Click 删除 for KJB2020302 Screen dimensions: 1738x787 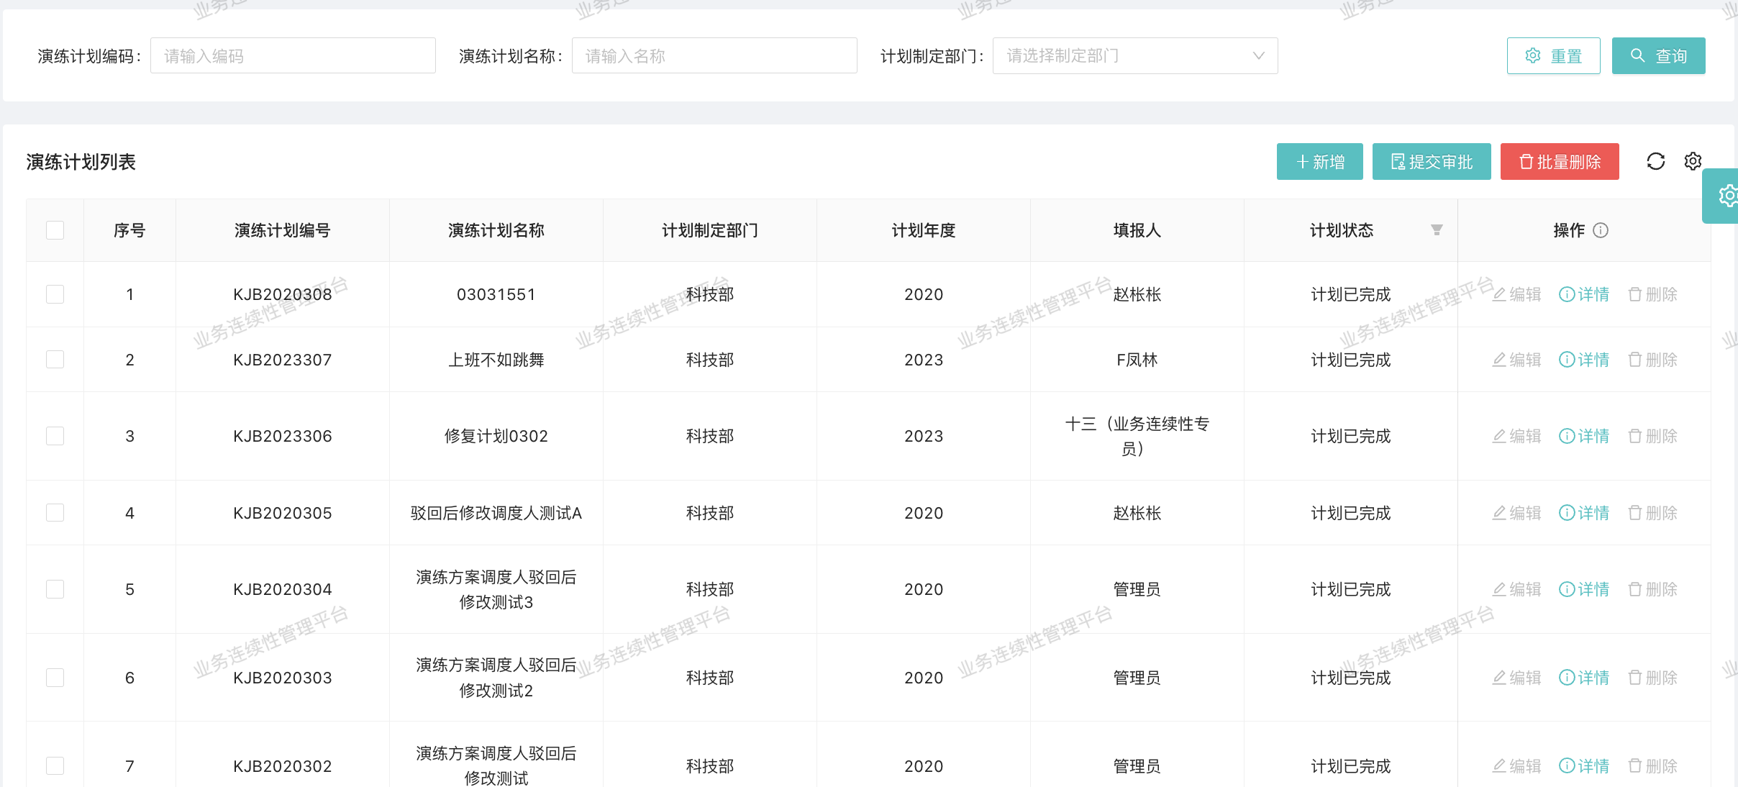[1652, 766]
